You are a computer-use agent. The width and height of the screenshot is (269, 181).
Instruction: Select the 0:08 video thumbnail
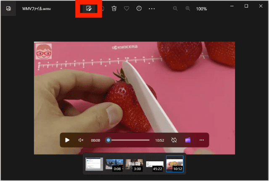tap(114, 164)
